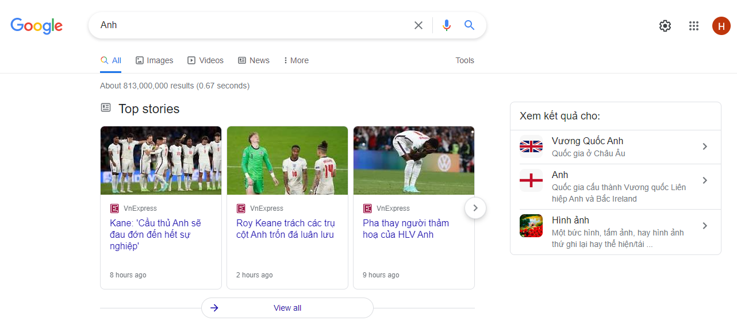Click the Google logo
Image resolution: width=737 pixels, height=336 pixels.
[37, 26]
